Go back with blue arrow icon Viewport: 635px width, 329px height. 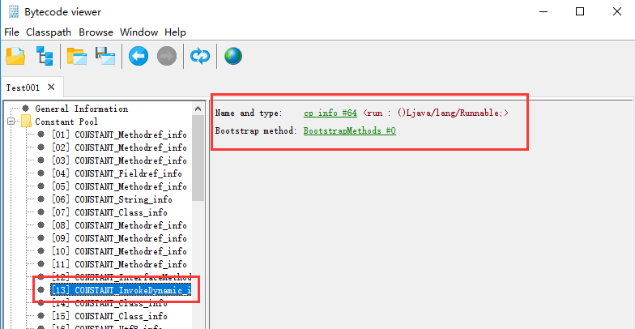click(x=139, y=56)
